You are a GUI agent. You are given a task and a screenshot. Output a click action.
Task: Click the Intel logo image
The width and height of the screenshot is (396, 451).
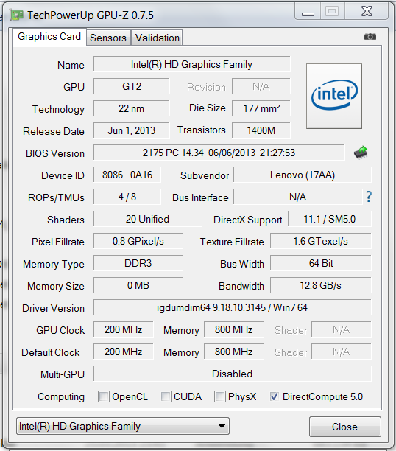click(334, 96)
